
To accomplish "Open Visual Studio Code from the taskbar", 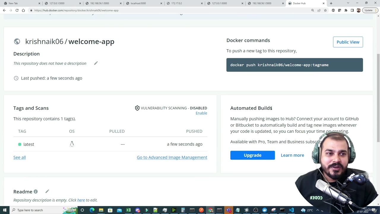I will pos(291,210).
